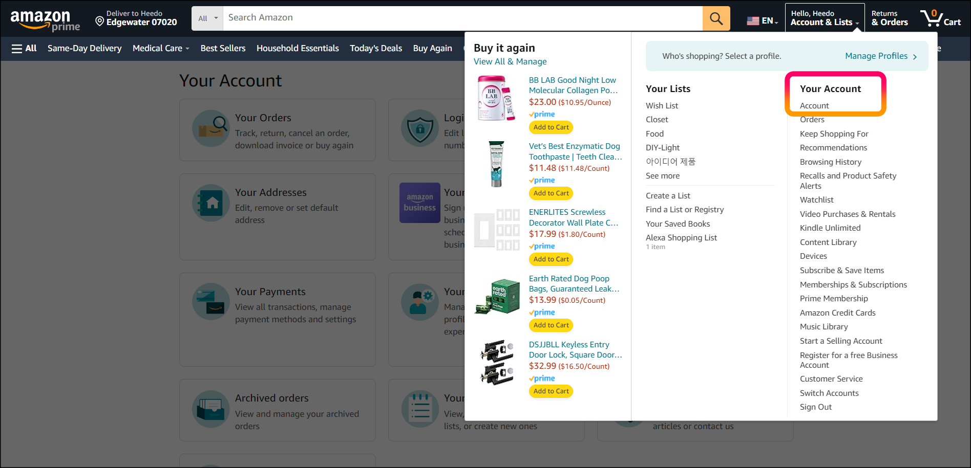Open Keep Shopping For link
Viewport: 971px width, 468px height.
834,133
